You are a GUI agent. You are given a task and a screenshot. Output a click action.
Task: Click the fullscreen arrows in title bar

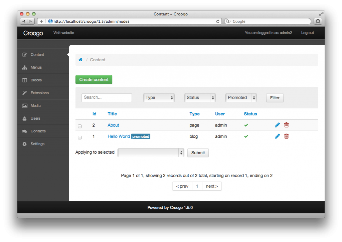point(321,14)
